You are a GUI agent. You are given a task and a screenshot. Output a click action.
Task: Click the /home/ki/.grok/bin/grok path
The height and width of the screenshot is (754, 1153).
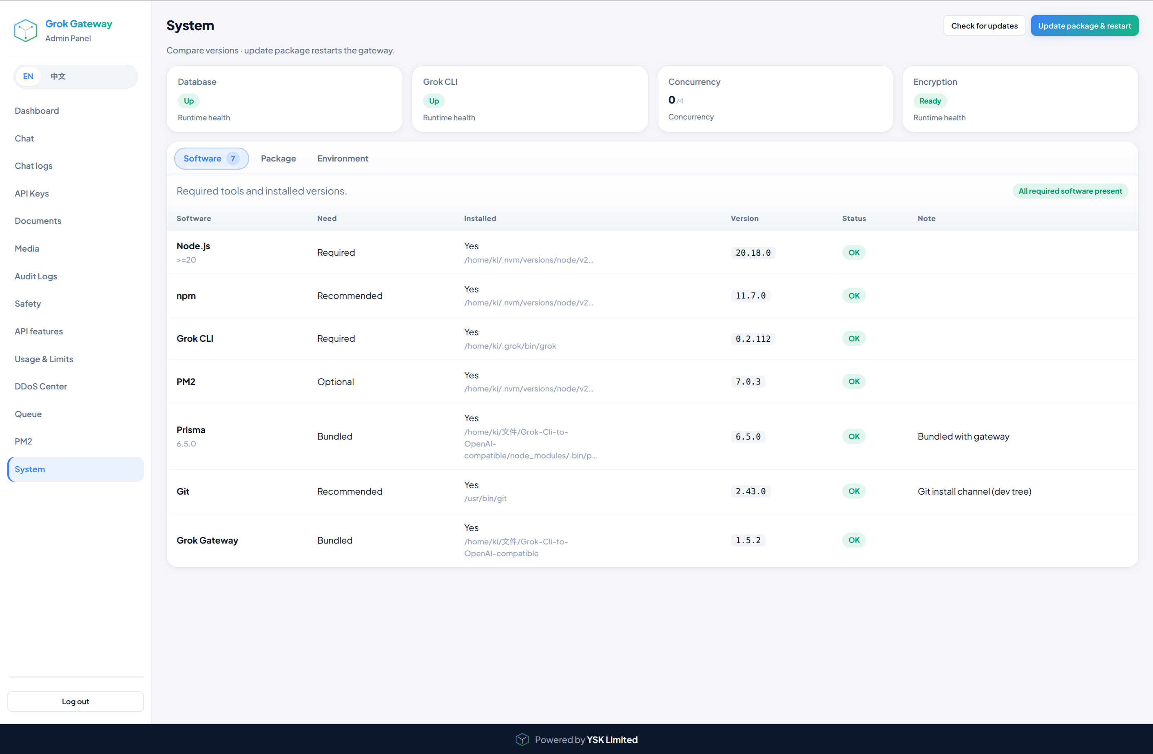[x=510, y=346]
